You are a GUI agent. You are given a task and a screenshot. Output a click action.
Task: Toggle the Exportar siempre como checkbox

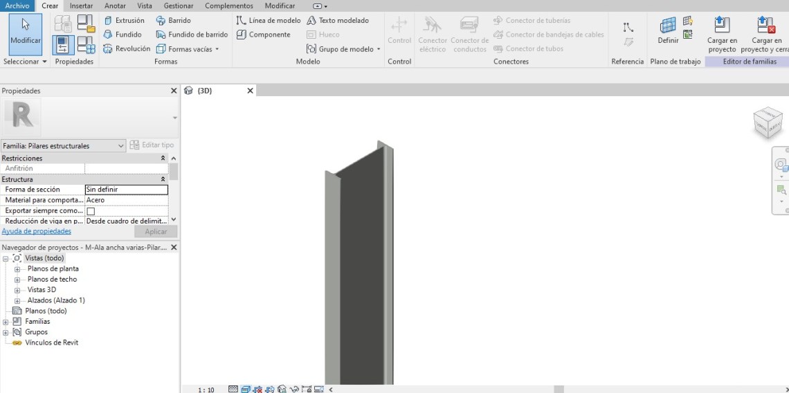pyautogui.click(x=91, y=211)
